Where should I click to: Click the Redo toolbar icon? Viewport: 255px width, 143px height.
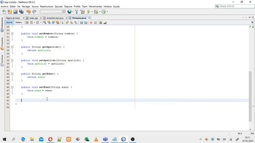point(34,12)
